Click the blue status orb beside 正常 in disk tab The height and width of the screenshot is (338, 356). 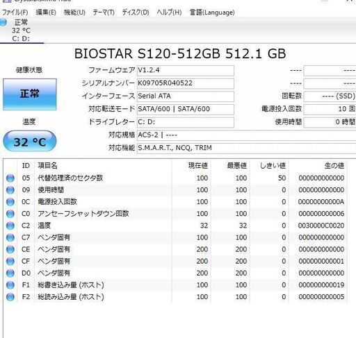pyautogui.click(x=3, y=22)
